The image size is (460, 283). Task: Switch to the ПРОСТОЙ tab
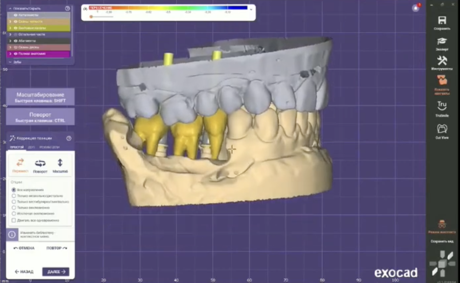pos(17,147)
